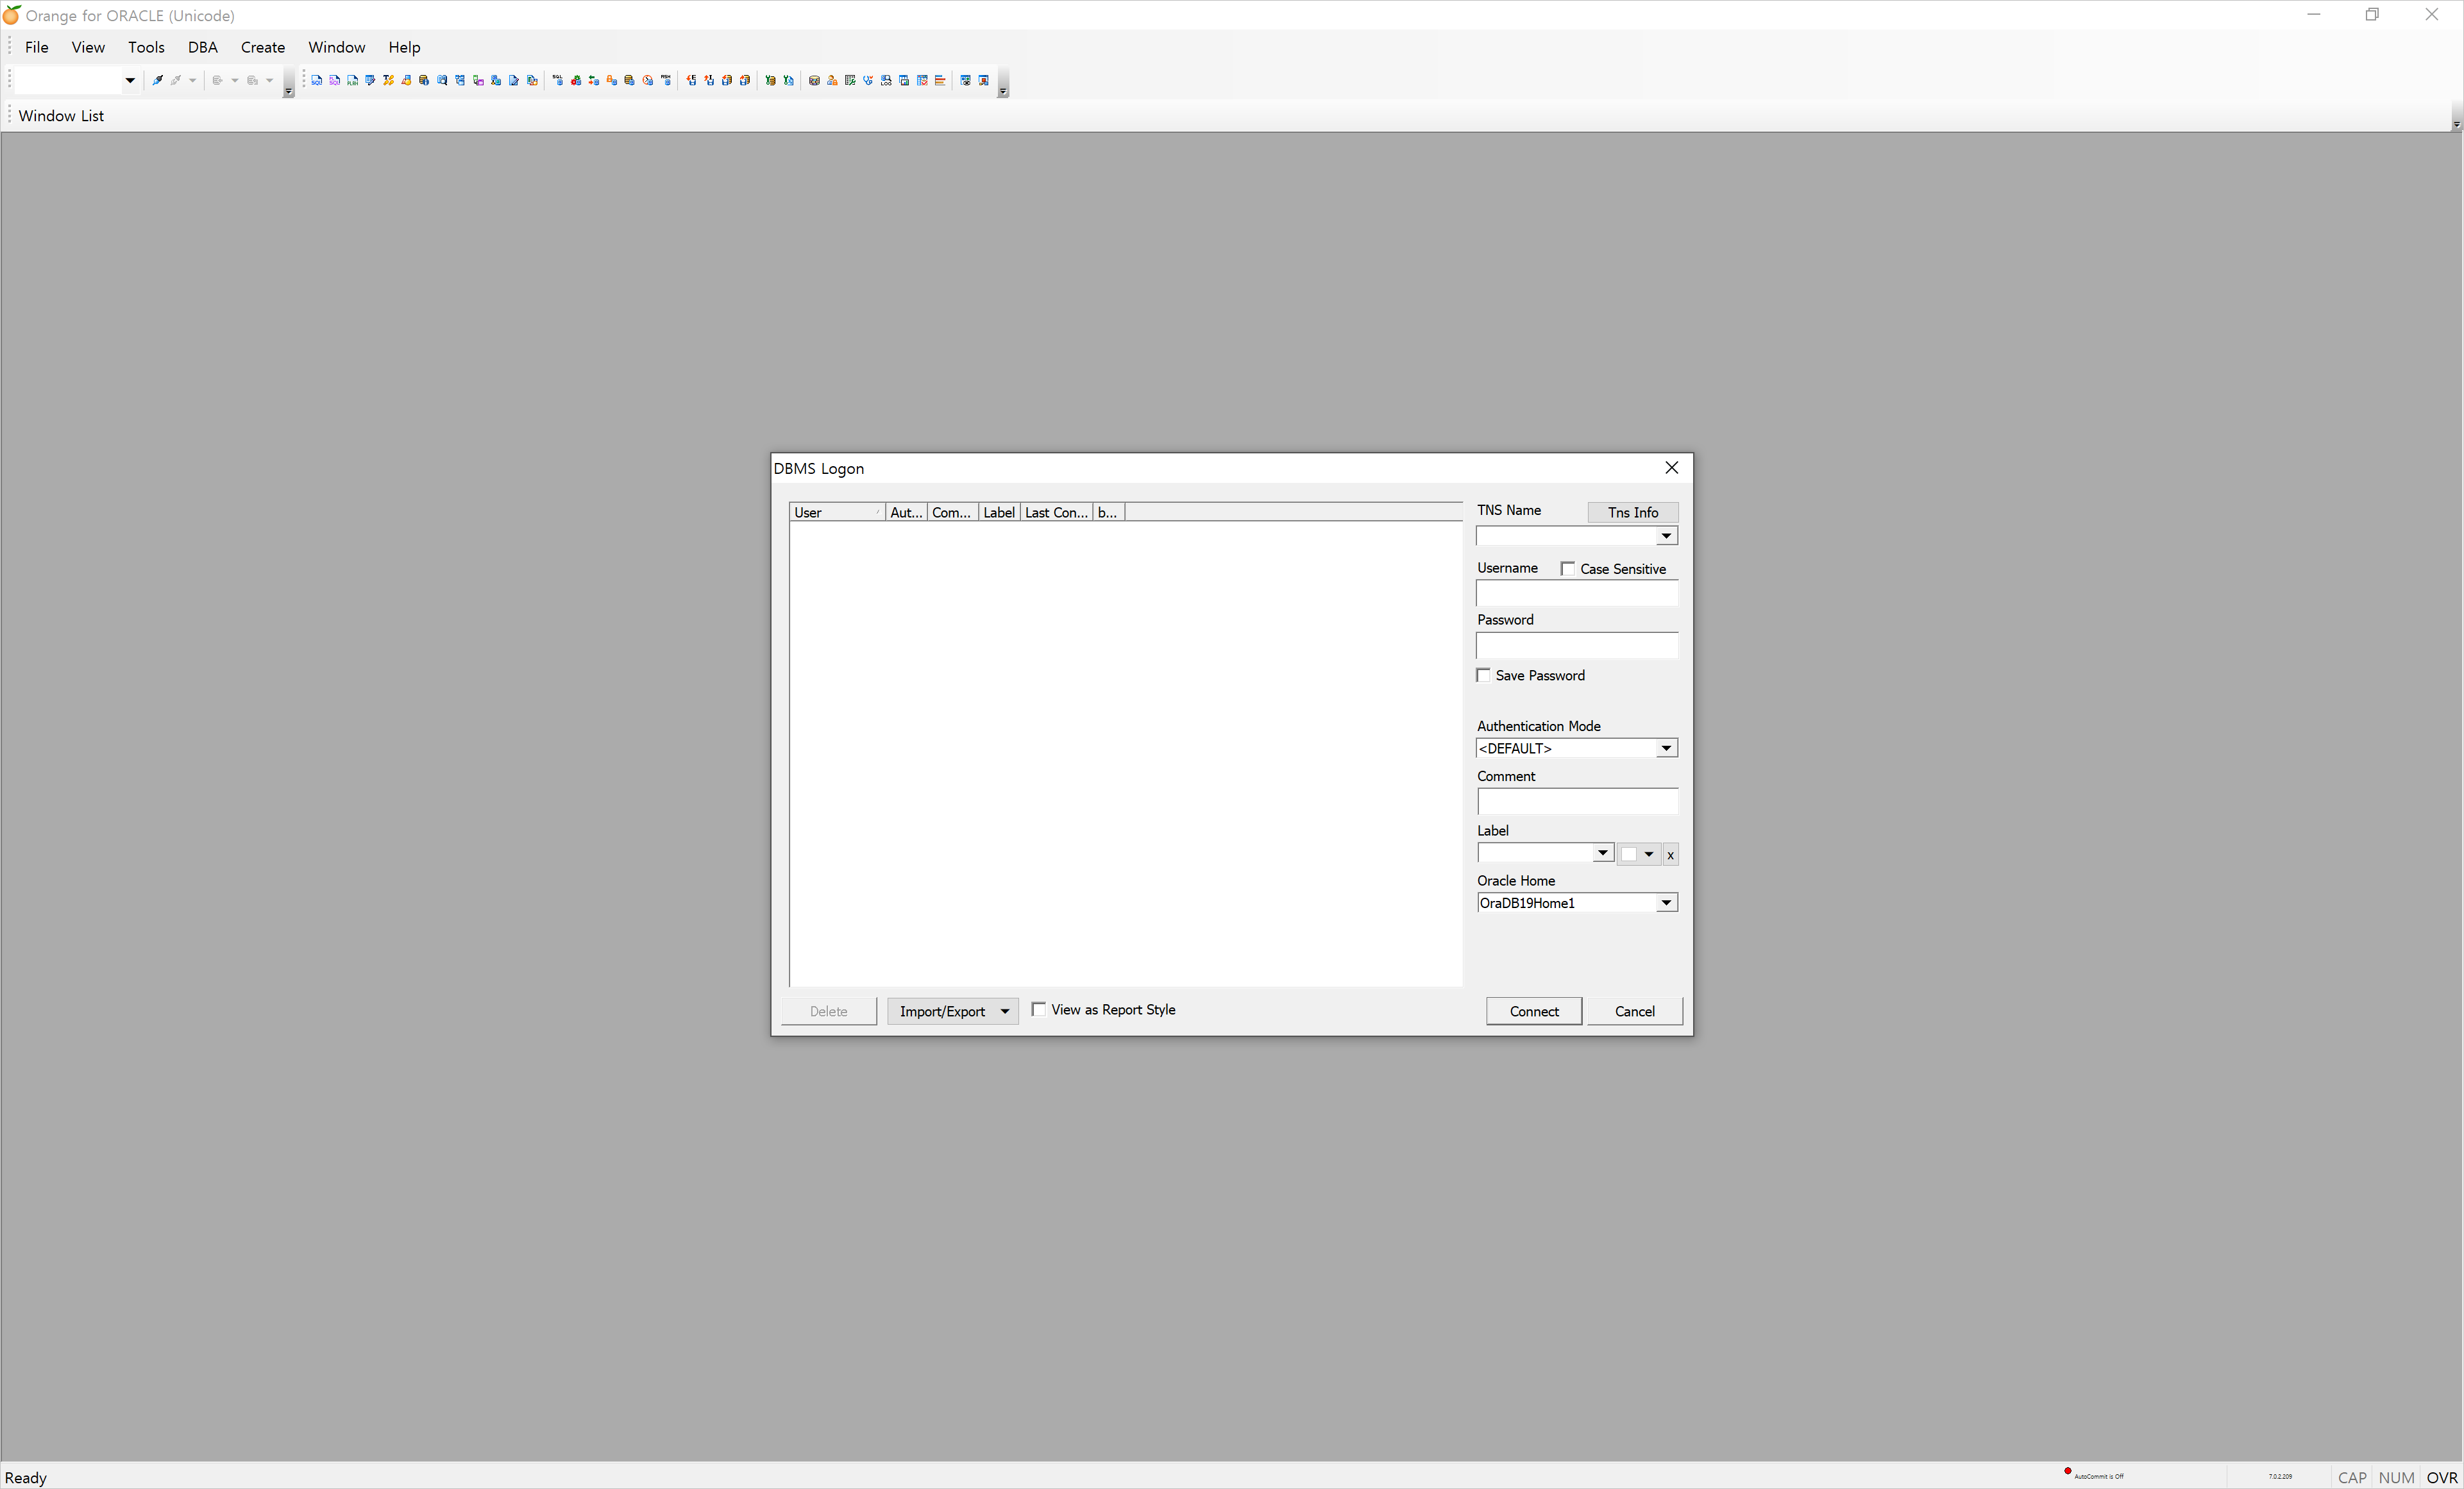The height and width of the screenshot is (1489, 2464).
Task: Click the SQL monitor toolbar icon
Action: 558,80
